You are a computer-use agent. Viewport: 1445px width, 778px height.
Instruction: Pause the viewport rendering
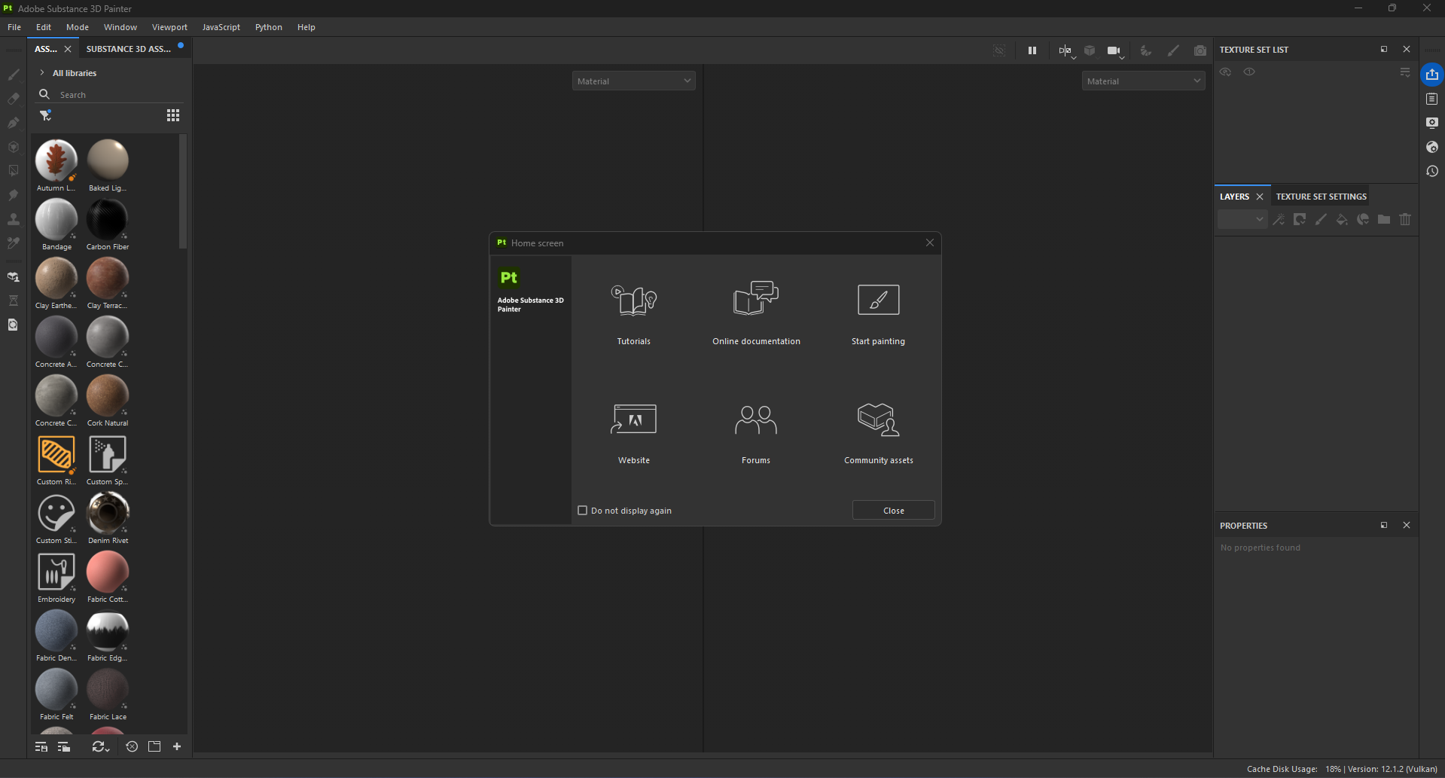pos(1032,50)
